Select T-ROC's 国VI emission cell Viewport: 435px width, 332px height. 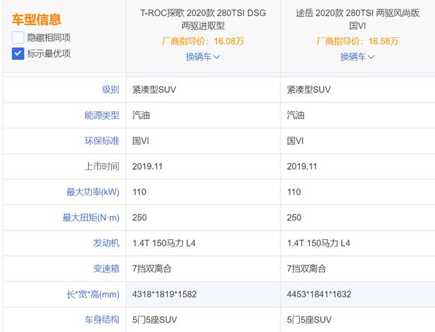pos(203,141)
